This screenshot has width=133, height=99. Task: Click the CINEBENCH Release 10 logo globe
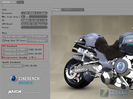click(x=14, y=78)
